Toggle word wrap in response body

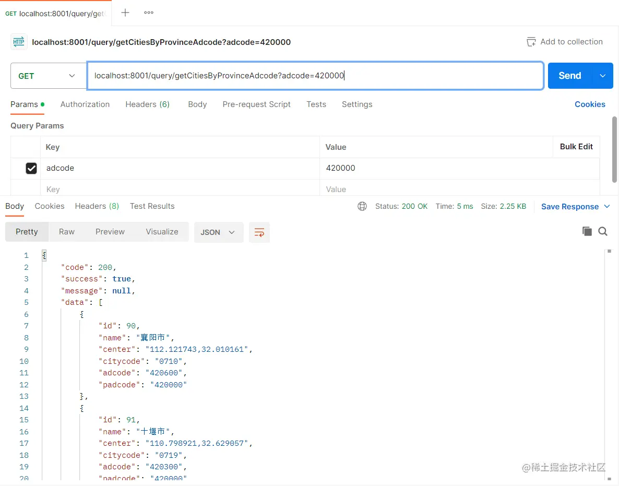259,232
